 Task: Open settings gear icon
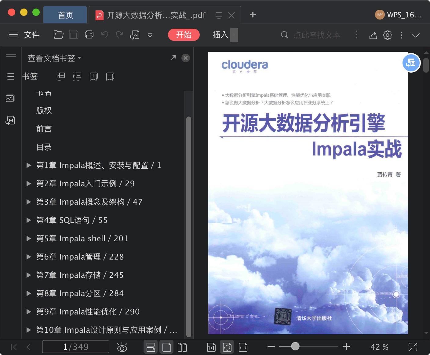(x=388, y=35)
